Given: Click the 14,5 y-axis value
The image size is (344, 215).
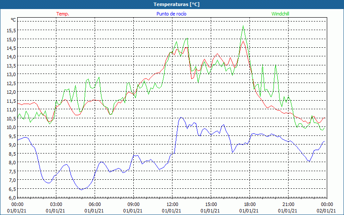Looking at the screenshot, I should pos(11,48).
